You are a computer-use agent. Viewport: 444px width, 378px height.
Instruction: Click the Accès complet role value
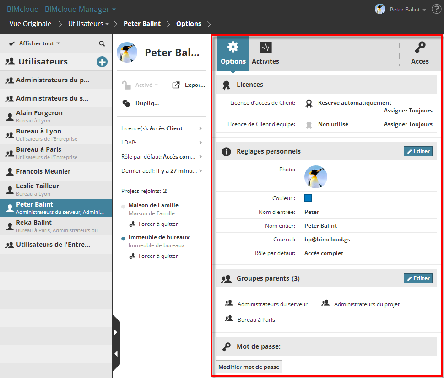[324, 253]
